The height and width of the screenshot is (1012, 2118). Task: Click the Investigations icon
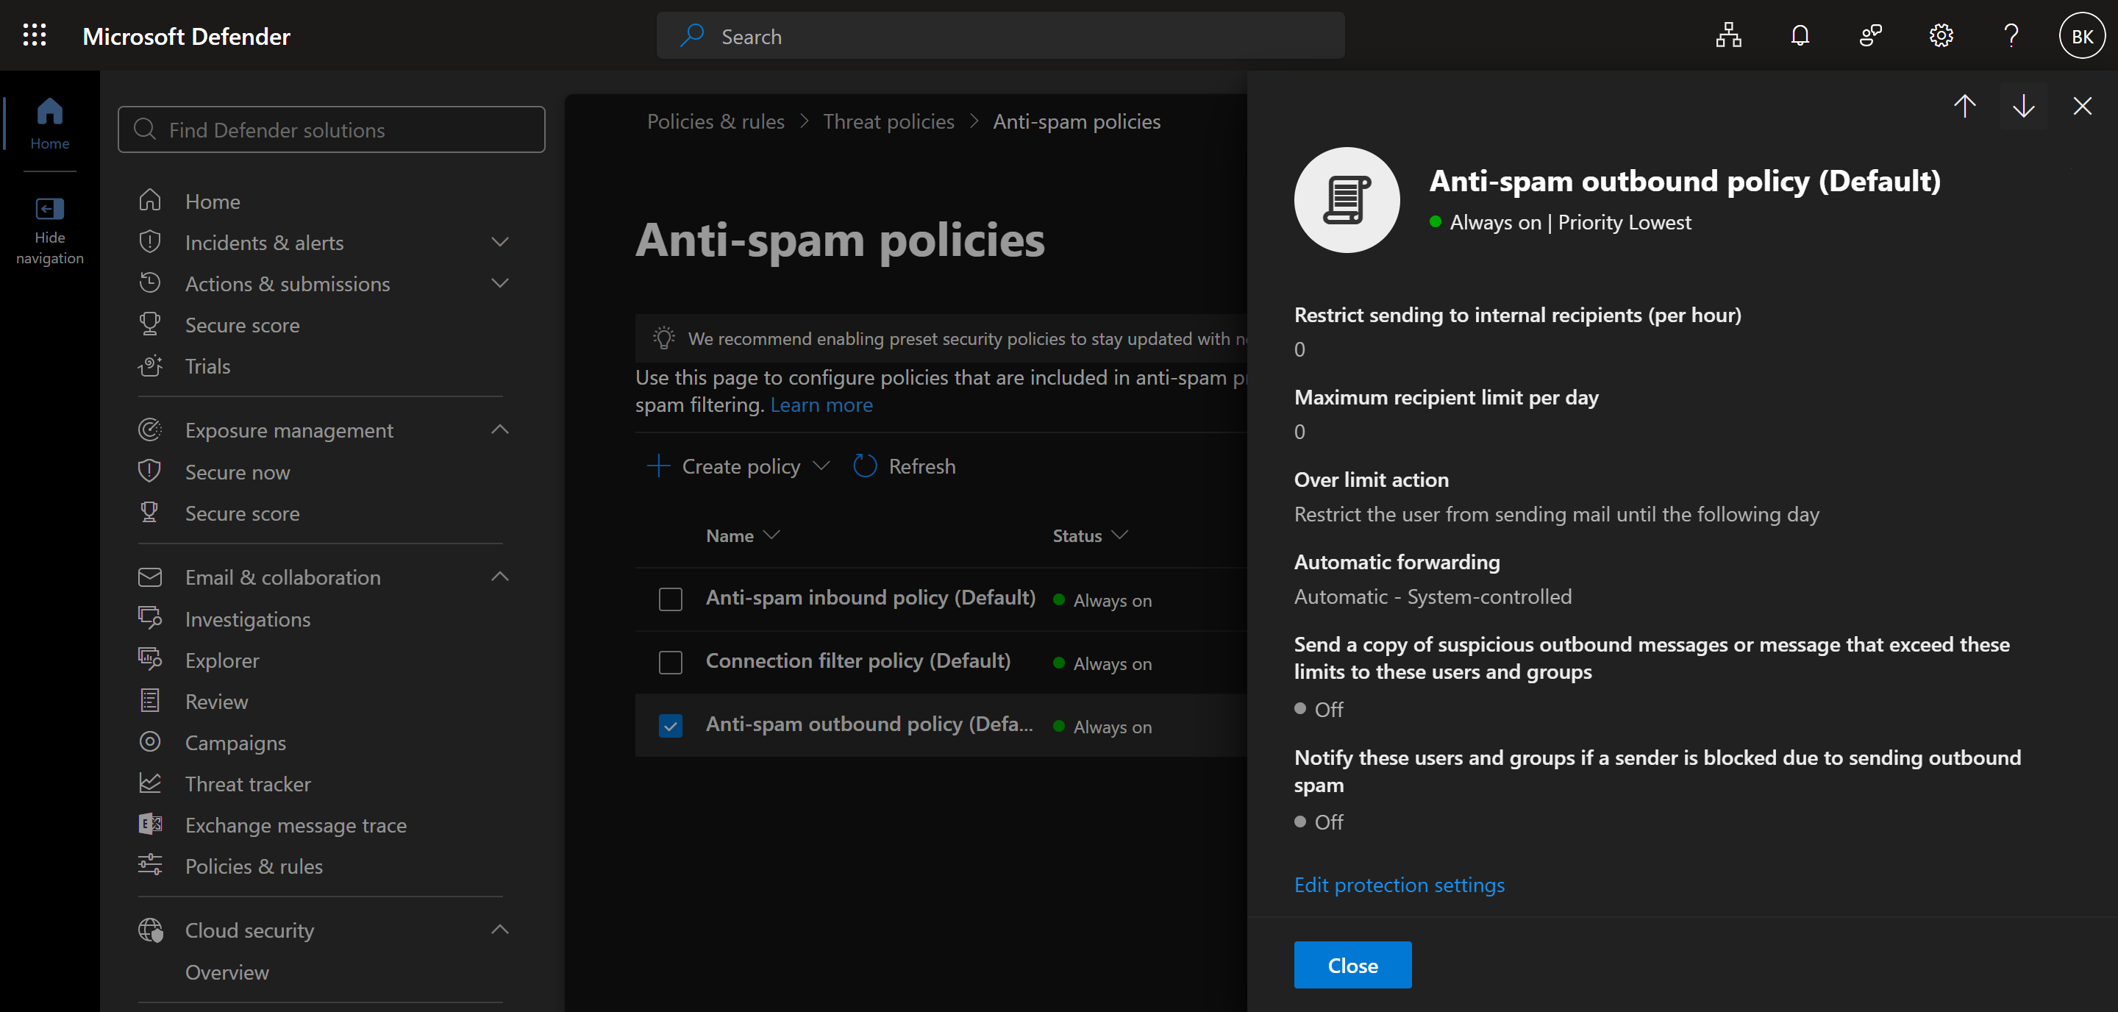pos(149,619)
